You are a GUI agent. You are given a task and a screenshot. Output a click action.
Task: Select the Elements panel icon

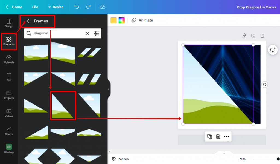coord(9,41)
